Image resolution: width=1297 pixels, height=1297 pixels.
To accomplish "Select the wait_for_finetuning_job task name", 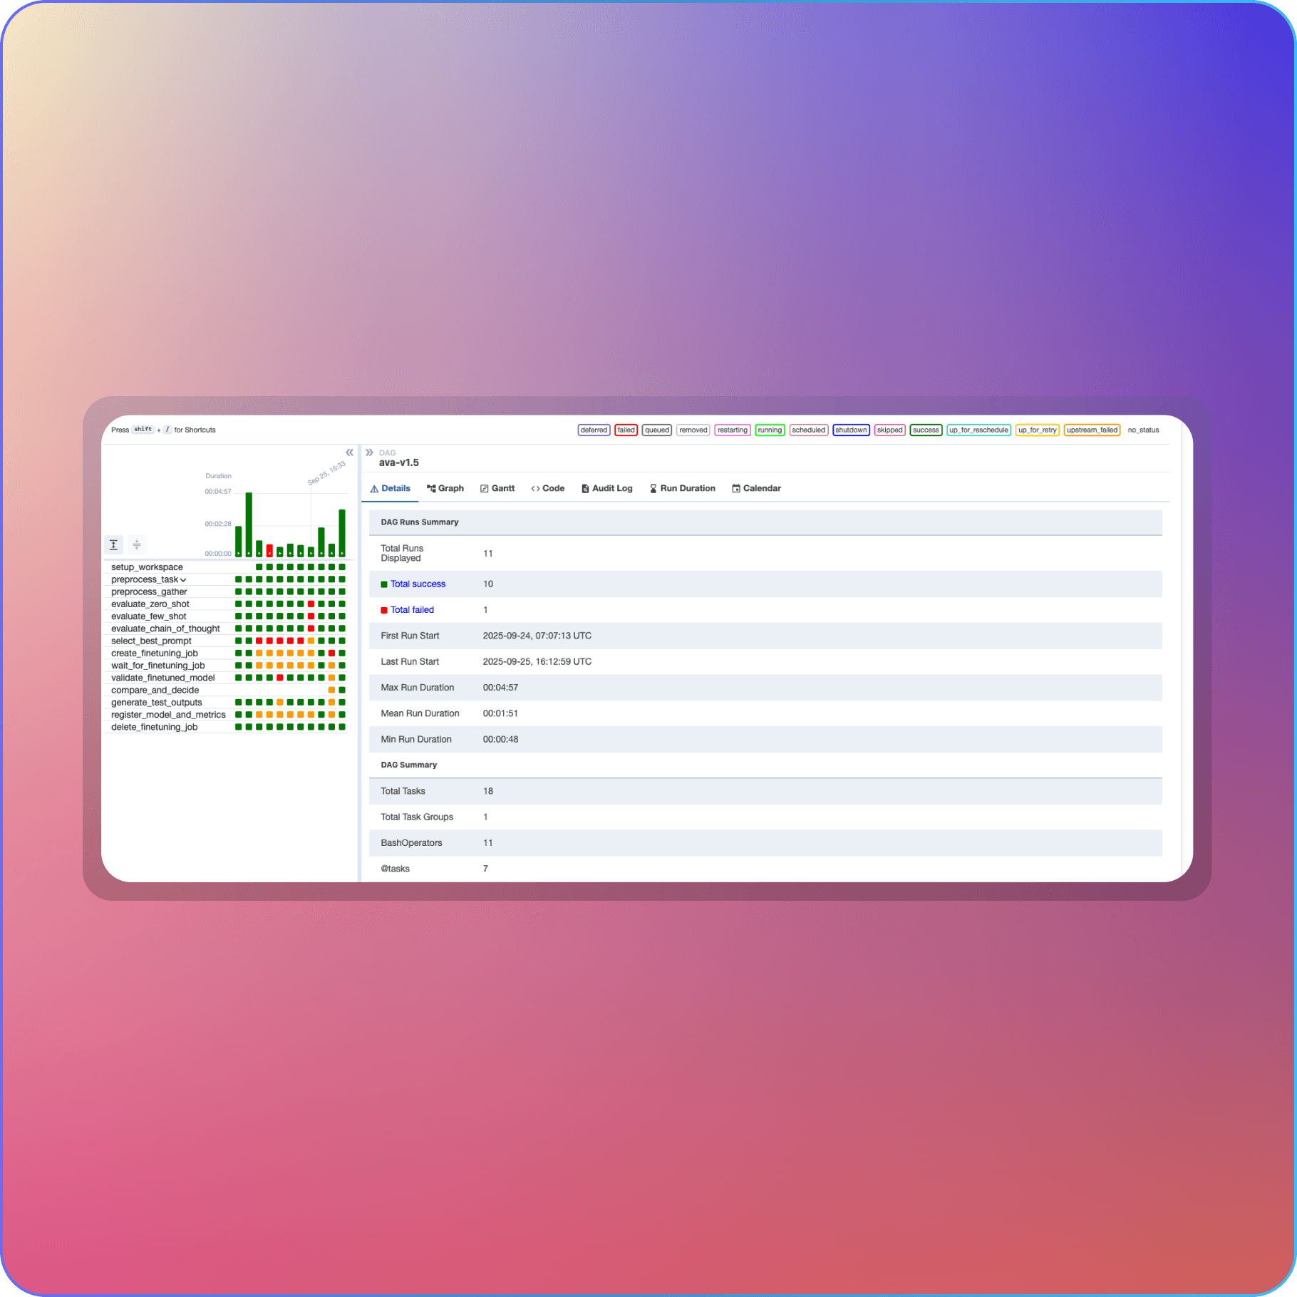I will [158, 666].
